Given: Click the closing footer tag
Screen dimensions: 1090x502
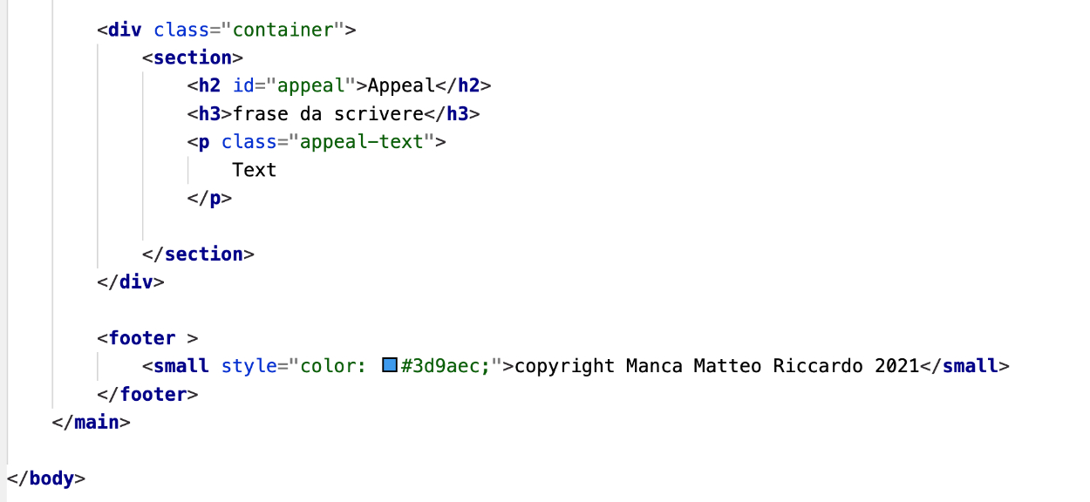Looking at the screenshot, I should click(148, 394).
